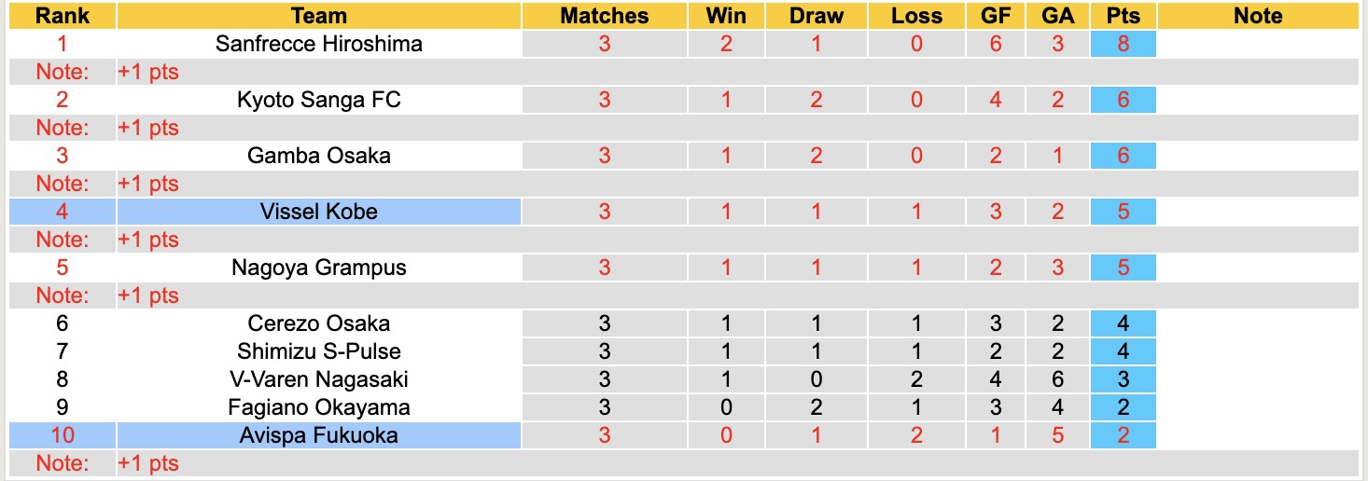This screenshot has width=1368, height=481.
Task: Open the V-Varen Nagasaki team name
Action: (x=319, y=379)
